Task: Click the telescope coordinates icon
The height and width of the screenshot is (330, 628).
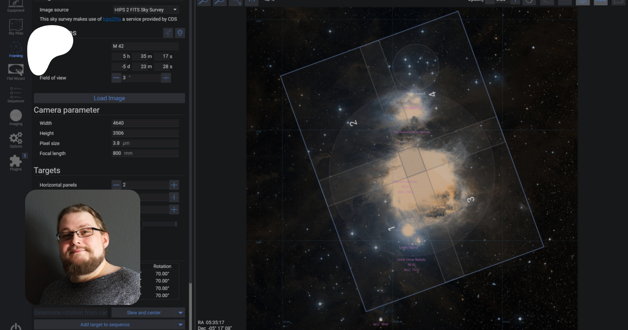Action: (168, 33)
